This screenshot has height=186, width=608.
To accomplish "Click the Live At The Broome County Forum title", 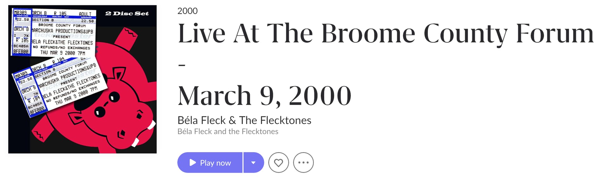I will pos(385,33).
